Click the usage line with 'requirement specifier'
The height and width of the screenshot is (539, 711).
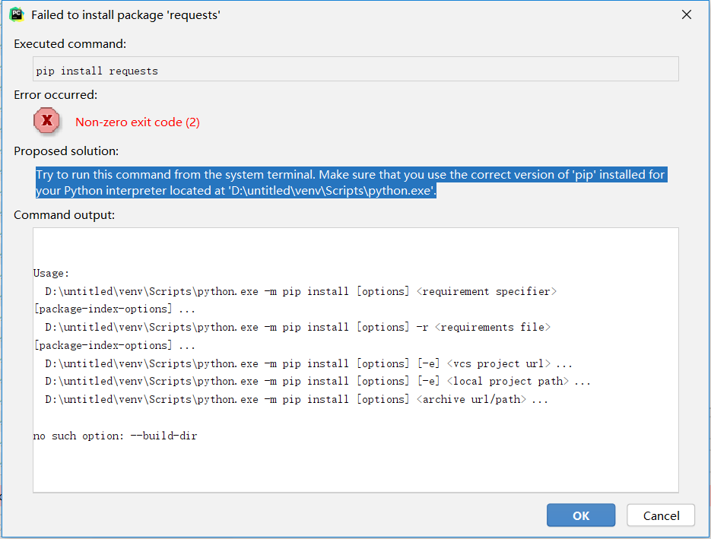click(301, 291)
